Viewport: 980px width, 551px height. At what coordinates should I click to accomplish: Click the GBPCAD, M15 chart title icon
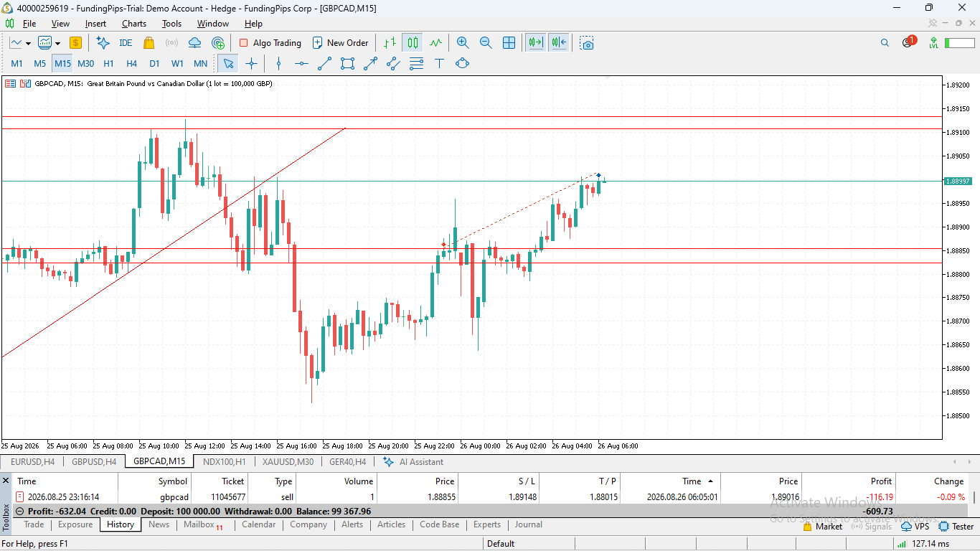[10, 83]
